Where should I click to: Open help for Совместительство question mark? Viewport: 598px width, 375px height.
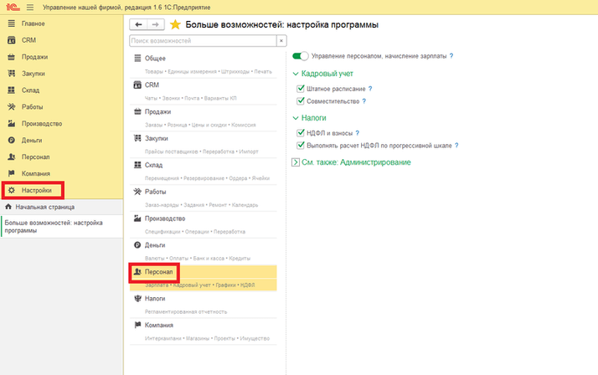[363, 101]
